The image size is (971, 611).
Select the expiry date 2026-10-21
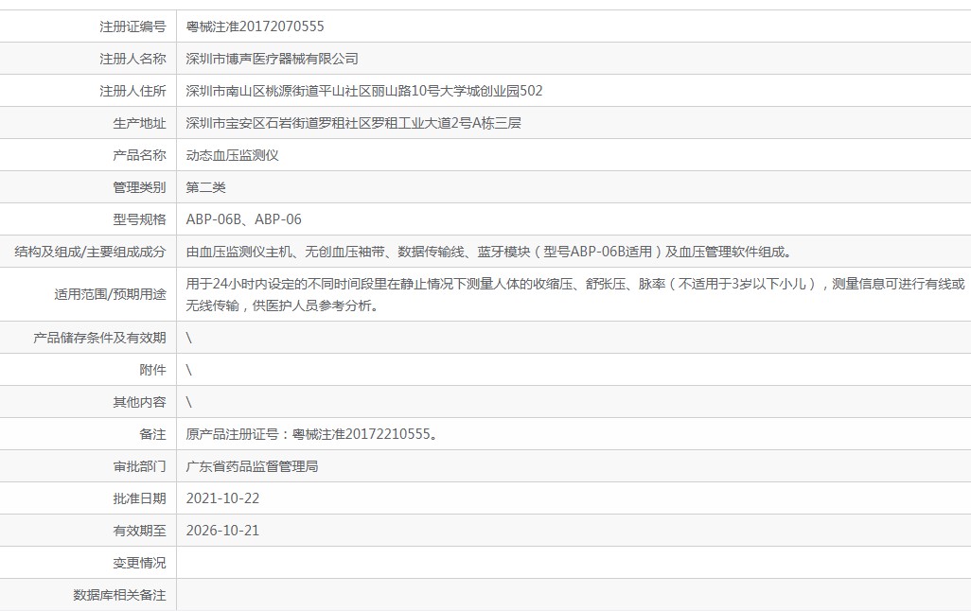pos(223,532)
